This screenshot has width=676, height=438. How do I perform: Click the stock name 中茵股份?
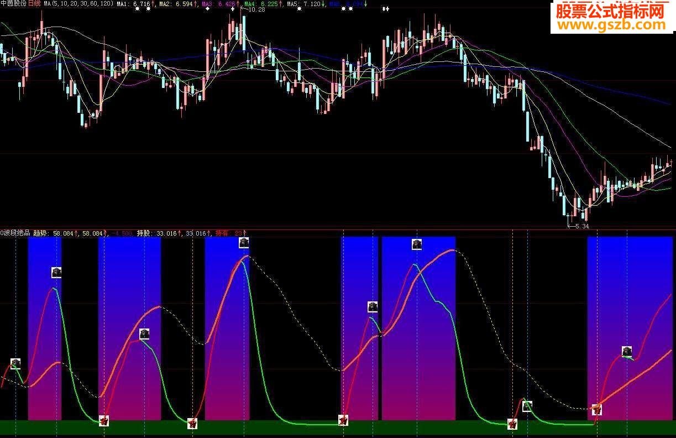(x=13, y=3)
